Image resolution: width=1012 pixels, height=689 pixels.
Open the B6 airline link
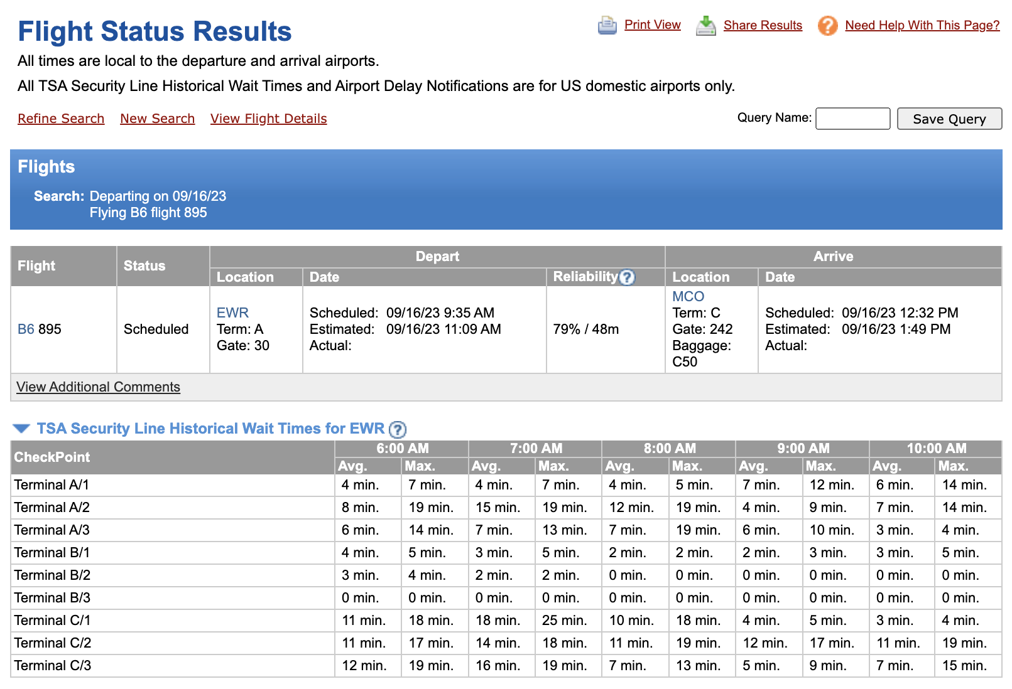pyautogui.click(x=26, y=329)
